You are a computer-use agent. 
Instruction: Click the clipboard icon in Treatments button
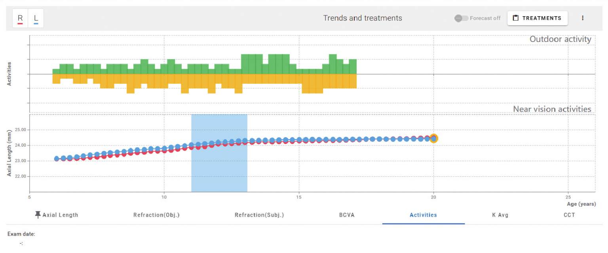(x=515, y=18)
